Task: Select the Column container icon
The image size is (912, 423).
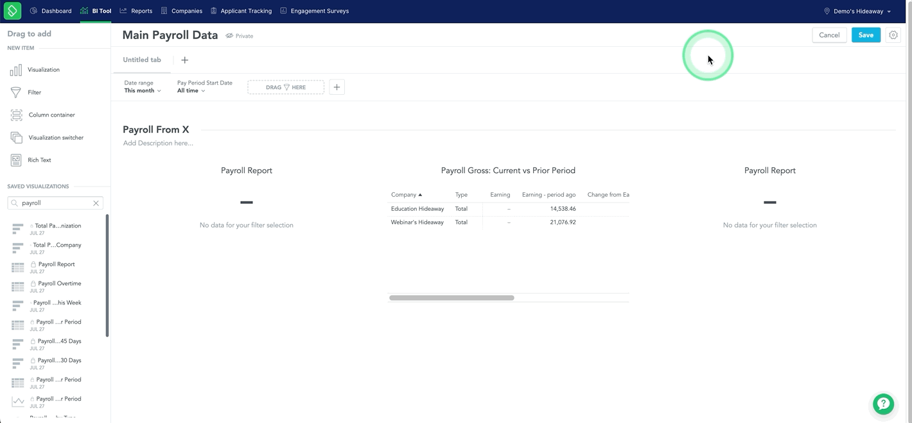Action: (16, 115)
